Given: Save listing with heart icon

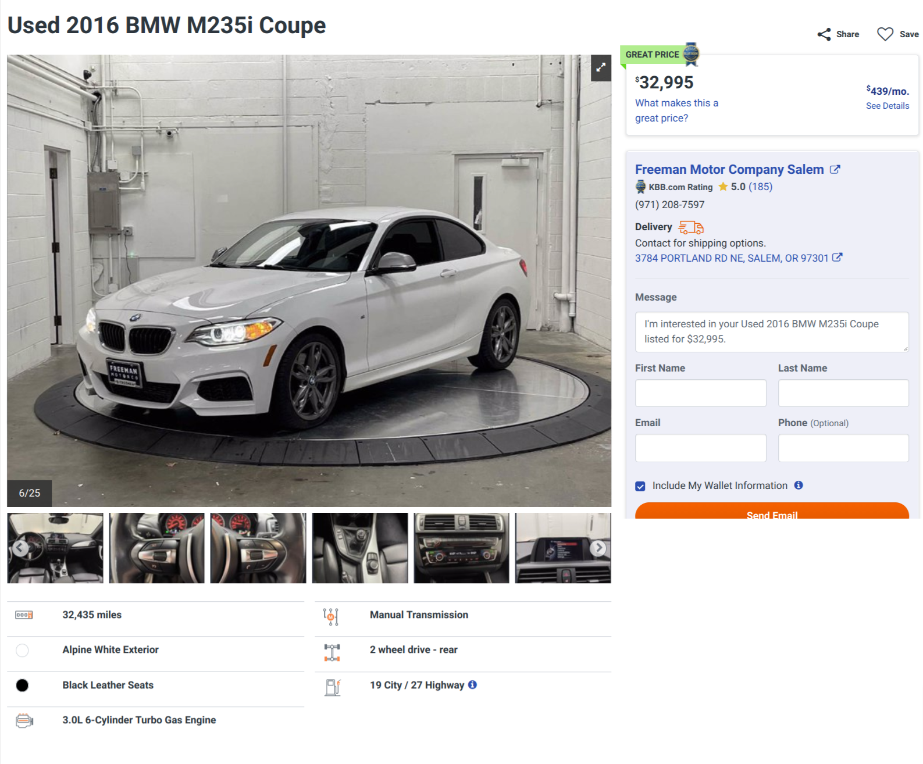Looking at the screenshot, I should tap(885, 34).
